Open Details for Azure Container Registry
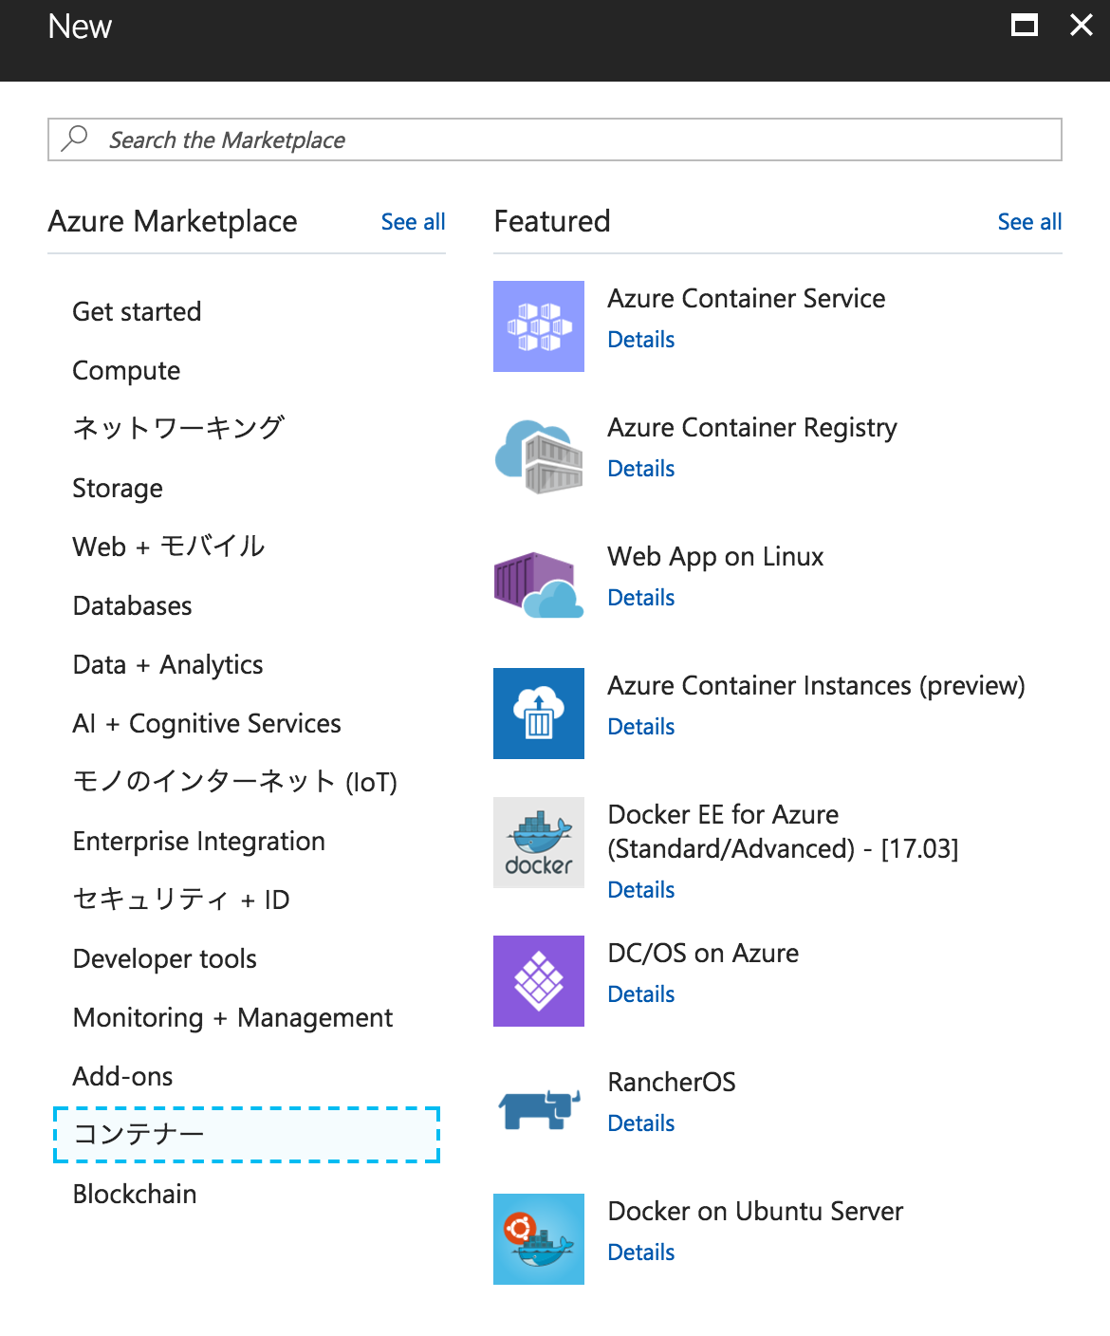 click(641, 469)
